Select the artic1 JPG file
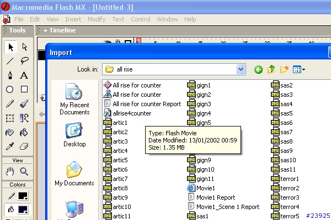The height and width of the screenshot is (220, 331). click(x=115, y=123)
